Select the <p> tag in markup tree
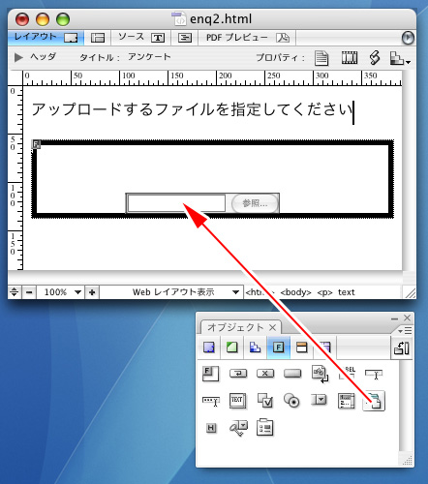 coord(324,292)
